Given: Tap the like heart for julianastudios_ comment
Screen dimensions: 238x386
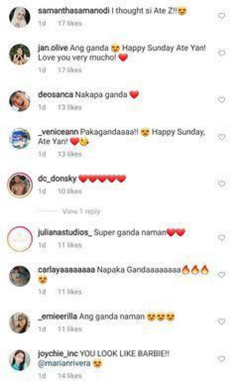Looking at the screenshot, I should [x=222, y=238].
